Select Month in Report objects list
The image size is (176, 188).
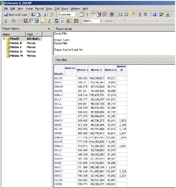15,39
